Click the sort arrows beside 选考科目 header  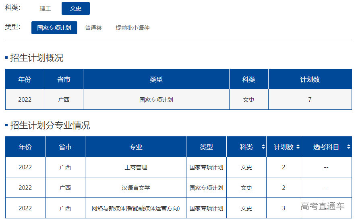pyautogui.click(x=348, y=147)
